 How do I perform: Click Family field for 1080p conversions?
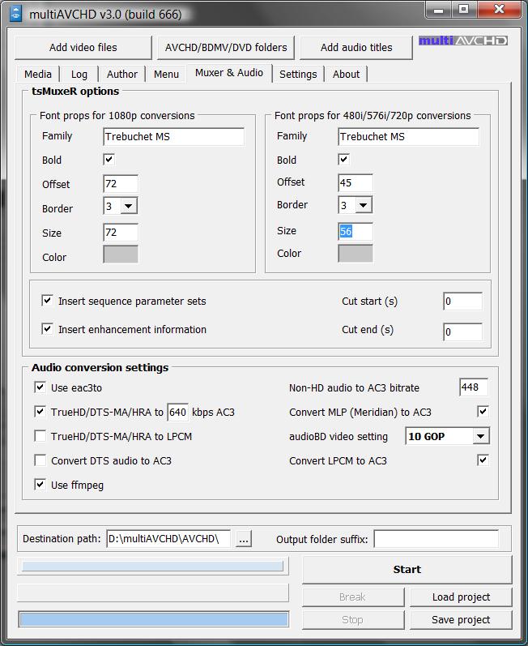[173, 137]
